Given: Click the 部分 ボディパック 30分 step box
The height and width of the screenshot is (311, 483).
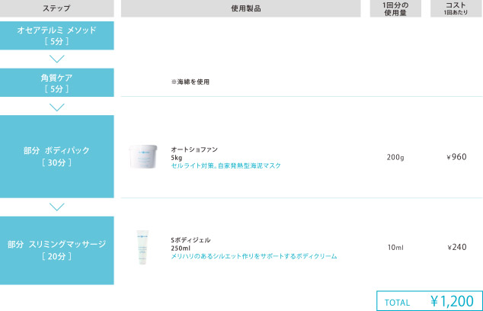Looking at the screenshot, I should click(x=56, y=156).
